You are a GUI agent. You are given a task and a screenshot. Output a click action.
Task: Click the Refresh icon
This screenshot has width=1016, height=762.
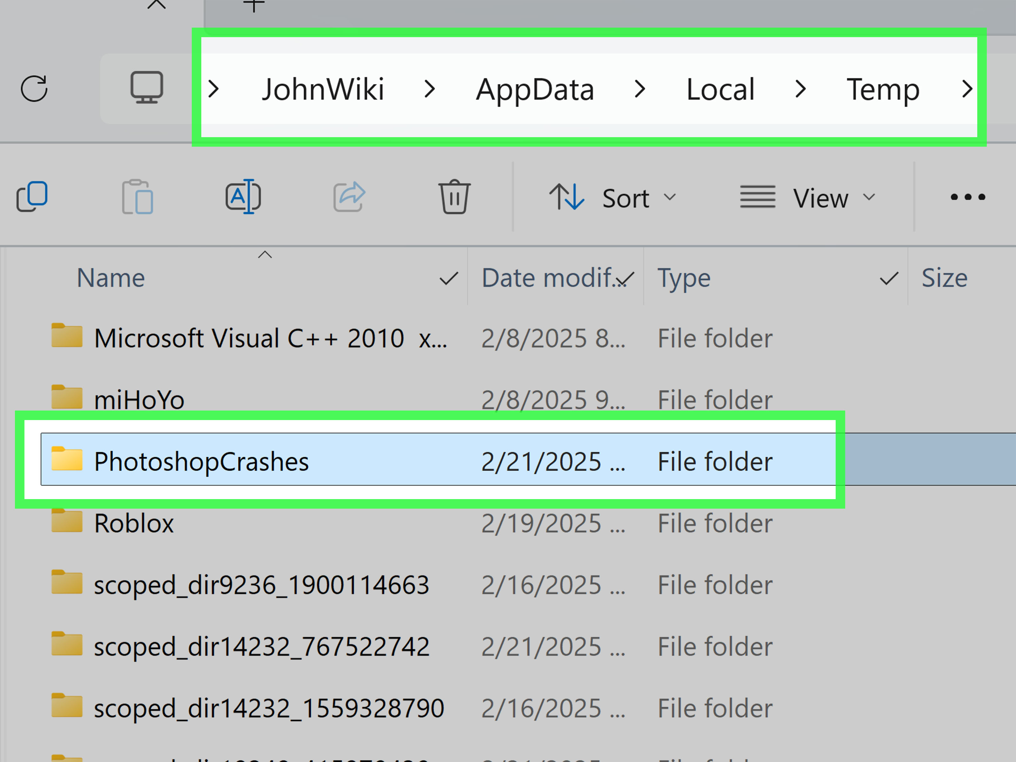click(x=34, y=88)
